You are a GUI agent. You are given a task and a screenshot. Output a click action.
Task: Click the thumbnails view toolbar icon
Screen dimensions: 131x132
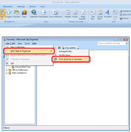59,48
